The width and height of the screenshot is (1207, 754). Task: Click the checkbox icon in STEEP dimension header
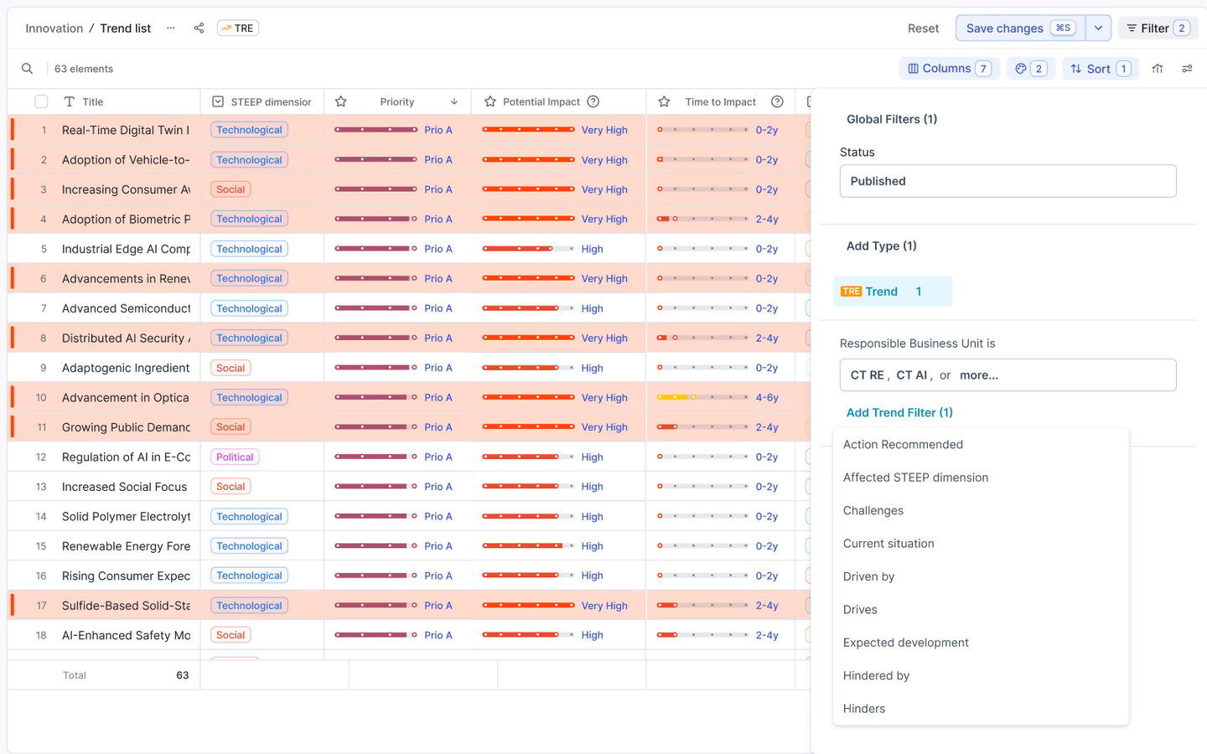coord(218,102)
